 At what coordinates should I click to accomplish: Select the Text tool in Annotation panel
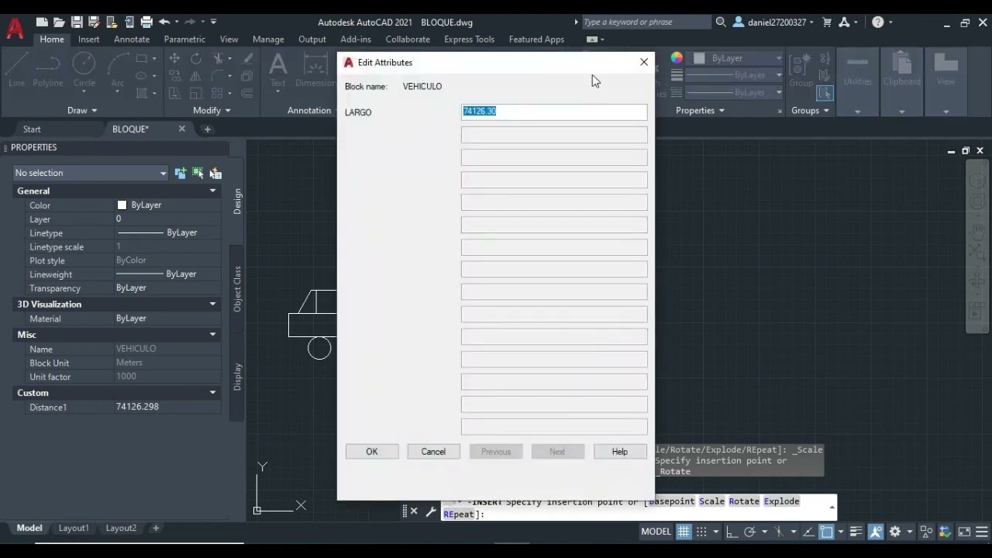pos(277,70)
